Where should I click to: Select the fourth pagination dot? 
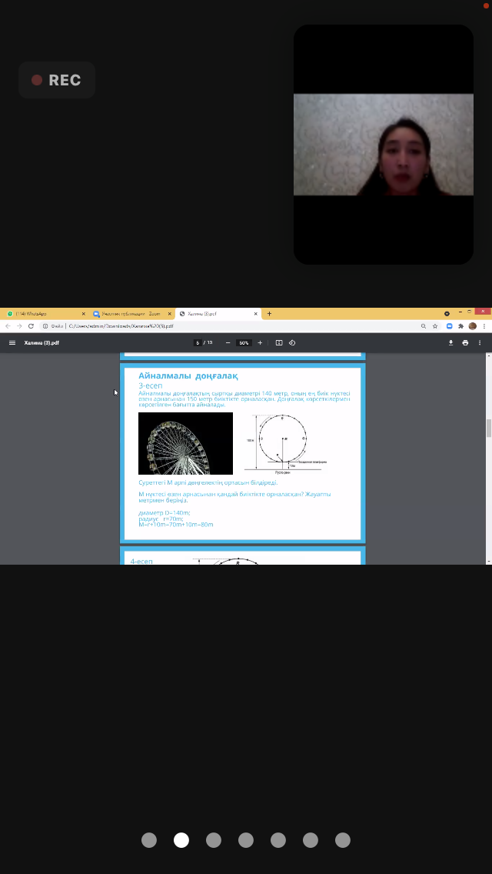pyautogui.click(x=246, y=840)
